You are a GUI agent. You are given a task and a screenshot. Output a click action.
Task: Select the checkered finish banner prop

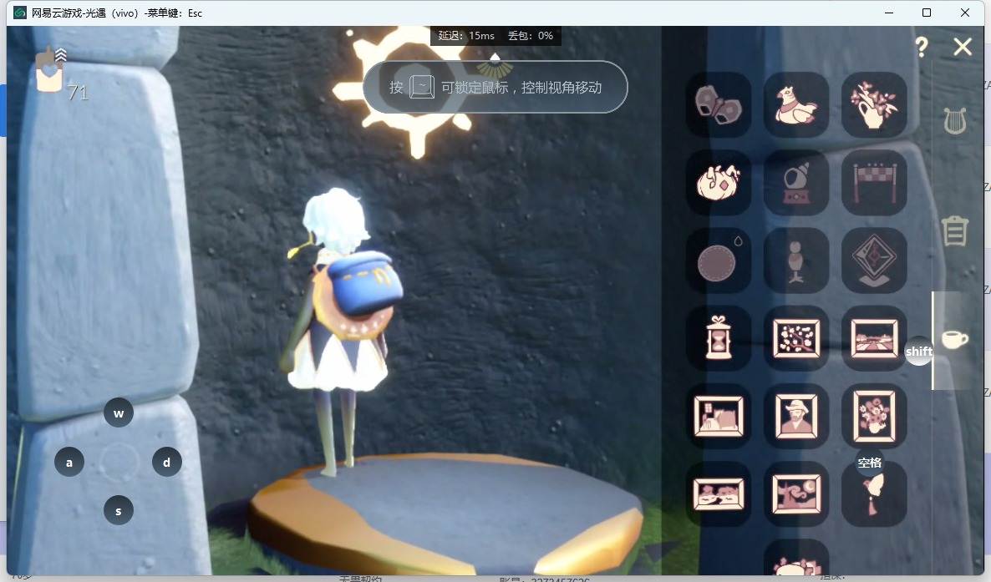874,182
